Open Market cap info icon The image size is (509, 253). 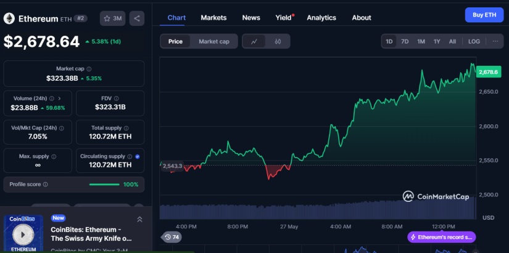[89, 69]
